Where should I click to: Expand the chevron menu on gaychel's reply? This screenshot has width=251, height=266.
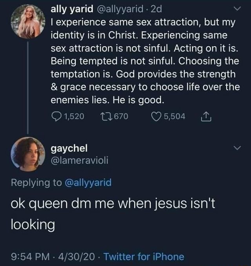(x=236, y=148)
